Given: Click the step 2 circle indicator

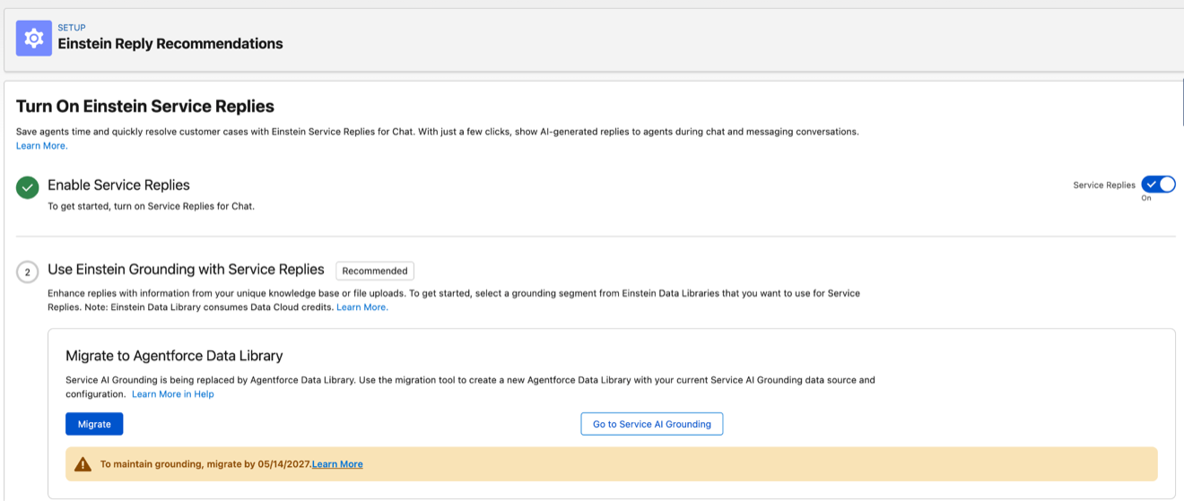Looking at the screenshot, I should click(28, 272).
